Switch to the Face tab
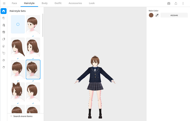The image size is (190, 121). [14, 3]
